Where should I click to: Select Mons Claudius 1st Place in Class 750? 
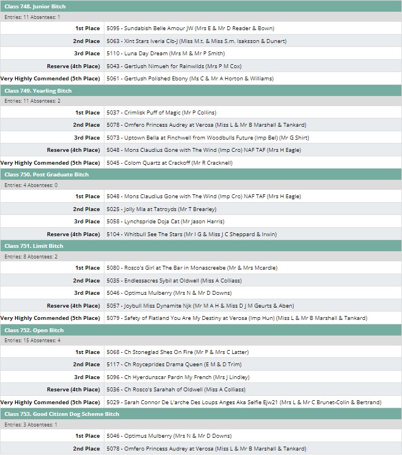click(x=204, y=197)
